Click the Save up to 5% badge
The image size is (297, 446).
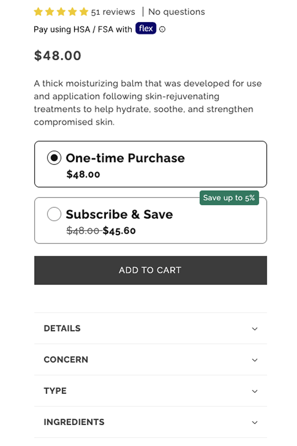tap(229, 198)
